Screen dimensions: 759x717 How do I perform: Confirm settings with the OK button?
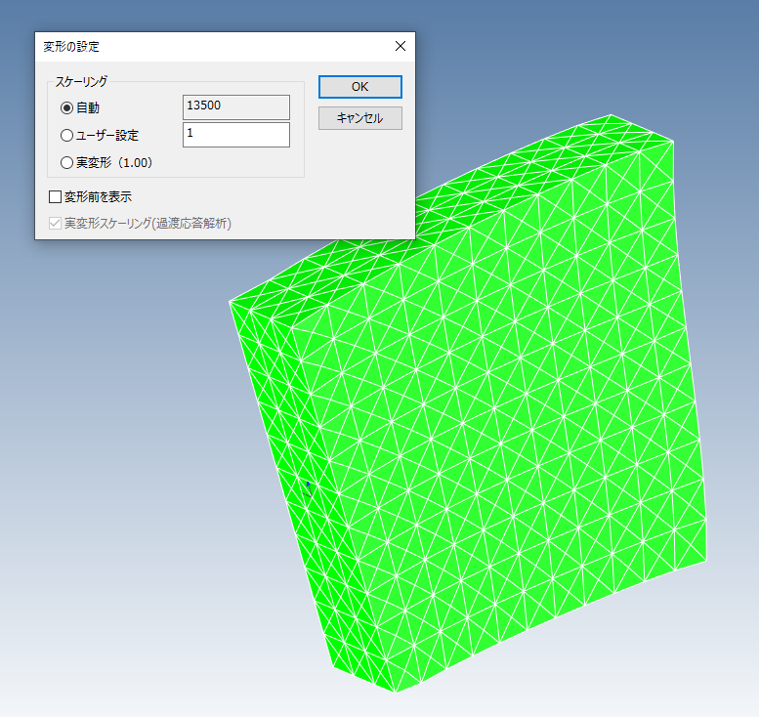(359, 87)
